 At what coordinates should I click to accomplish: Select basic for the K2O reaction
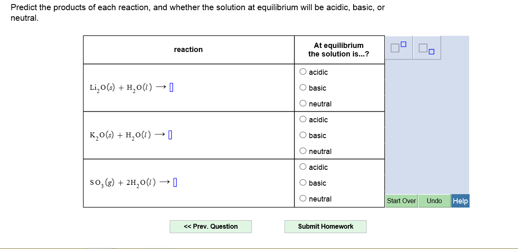pyautogui.click(x=303, y=135)
